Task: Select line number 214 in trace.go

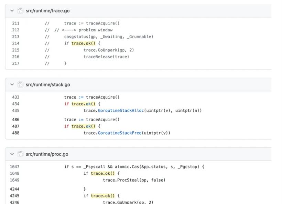Action: [15, 43]
